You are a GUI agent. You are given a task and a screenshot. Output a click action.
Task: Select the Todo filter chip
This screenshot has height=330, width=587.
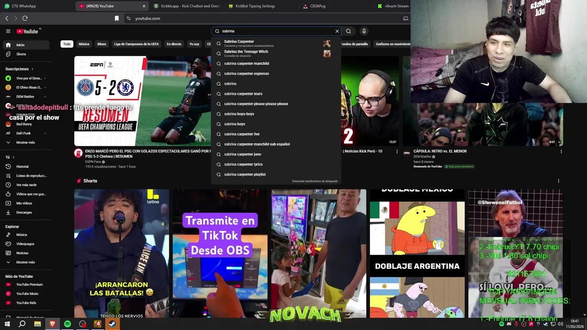click(67, 44)
